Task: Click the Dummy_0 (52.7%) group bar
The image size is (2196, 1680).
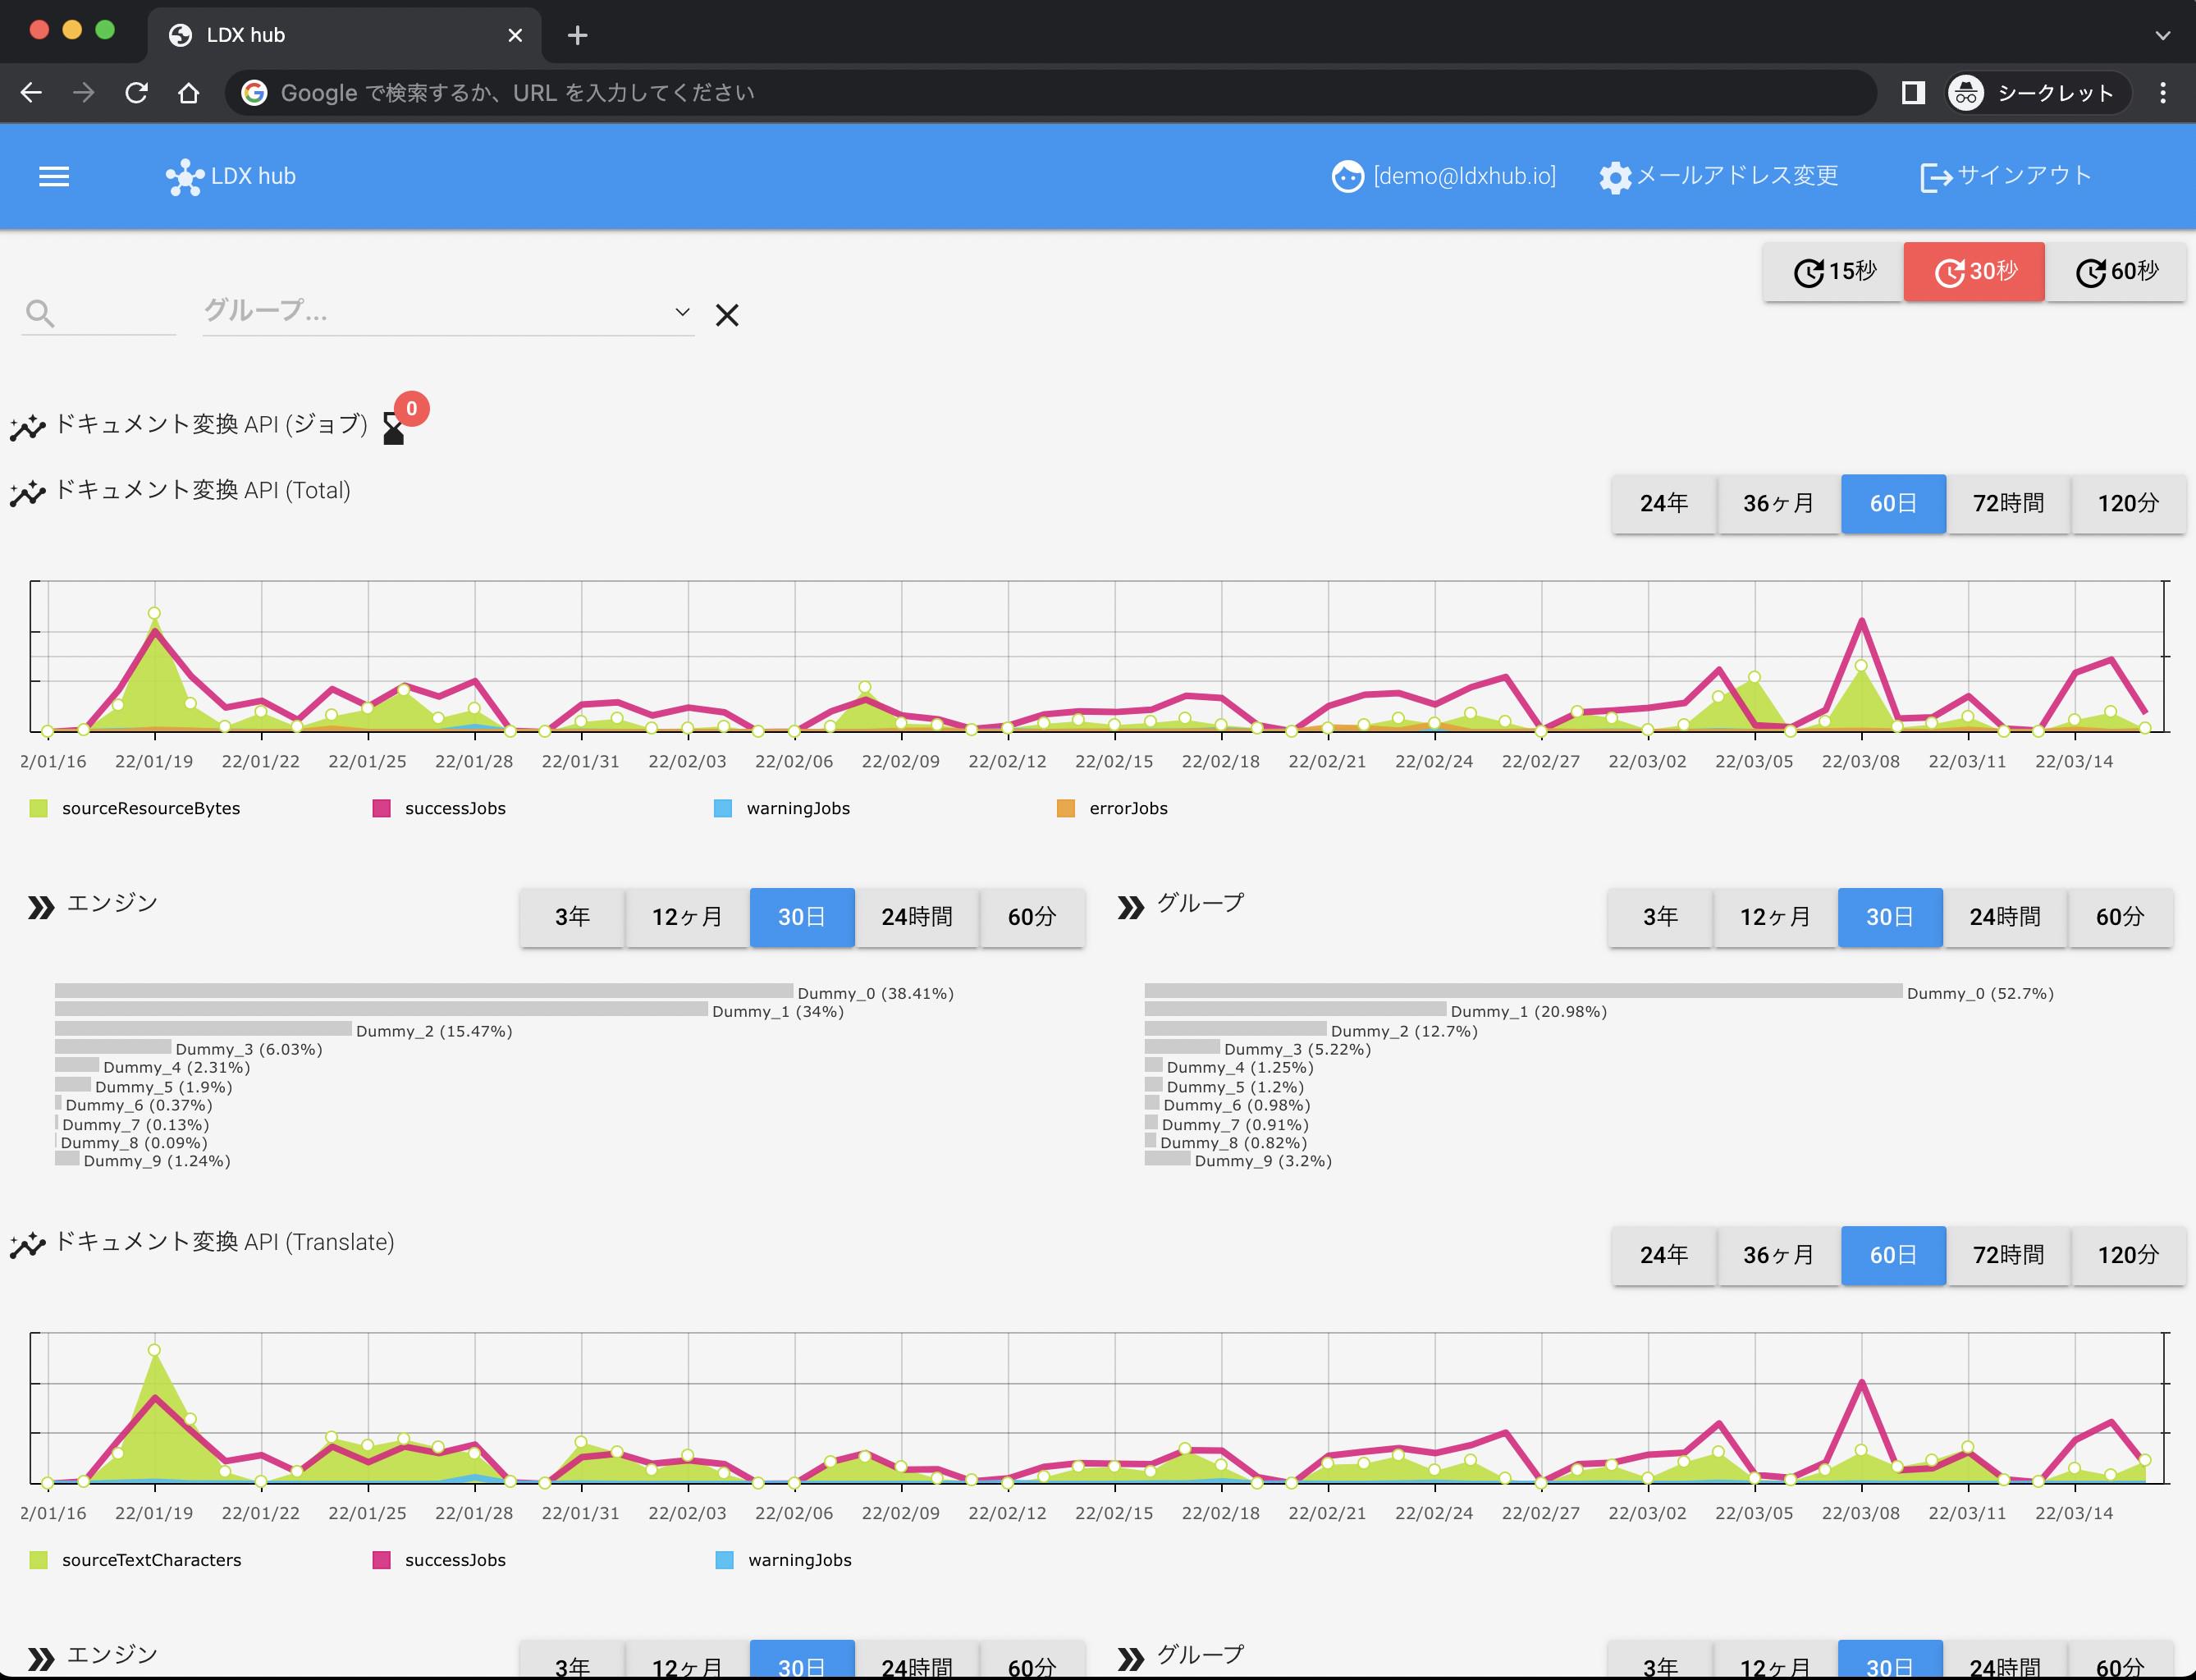Action: coord(1522,991)
